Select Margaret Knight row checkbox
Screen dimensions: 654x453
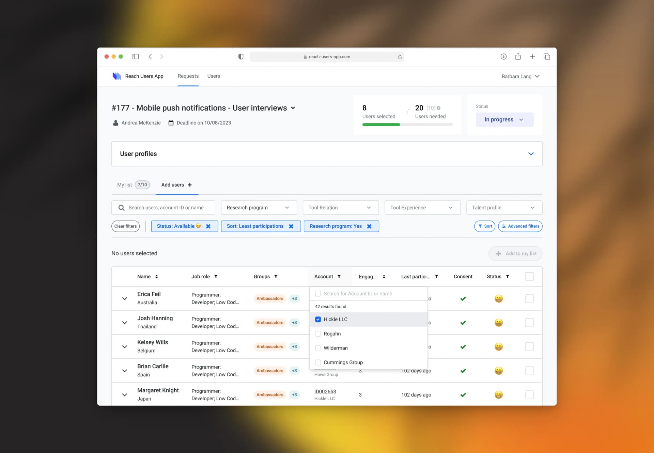529,395
